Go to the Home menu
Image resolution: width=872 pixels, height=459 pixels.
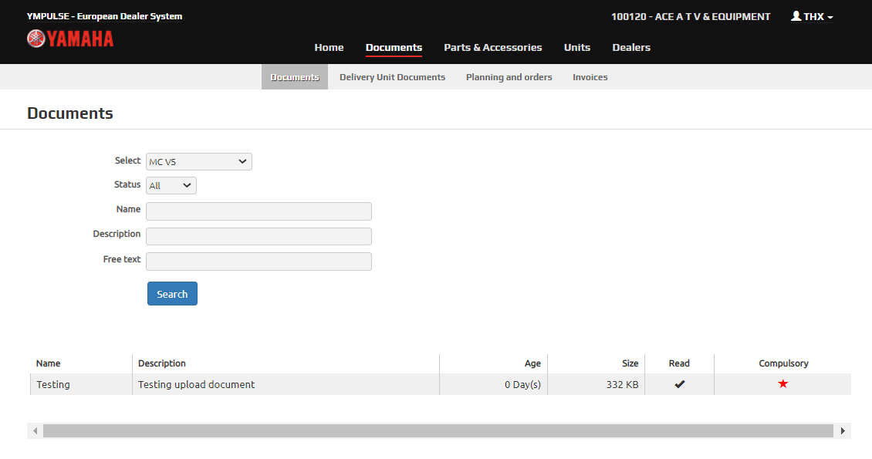click(x=329, y=48)
